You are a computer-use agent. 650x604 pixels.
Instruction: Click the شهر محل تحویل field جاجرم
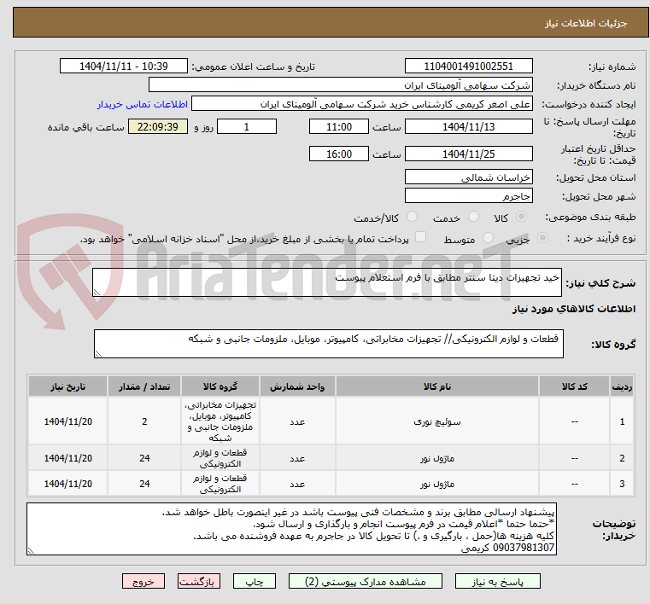(x=468, y=196)
